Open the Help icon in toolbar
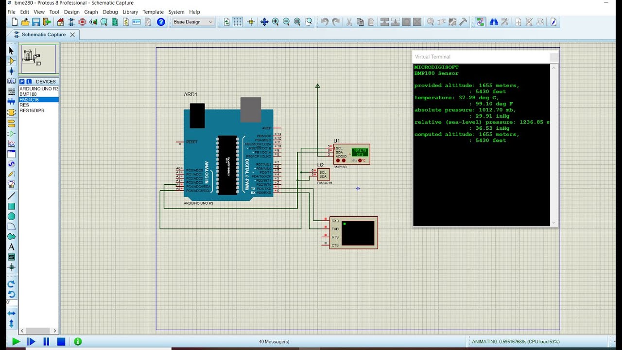 click(x=161, y=22)
